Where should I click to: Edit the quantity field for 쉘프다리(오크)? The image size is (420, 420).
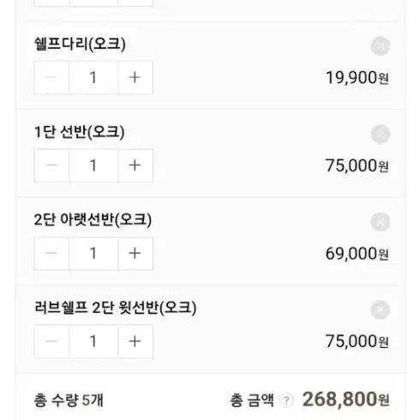pyautogui.click(x=93, y=77)
